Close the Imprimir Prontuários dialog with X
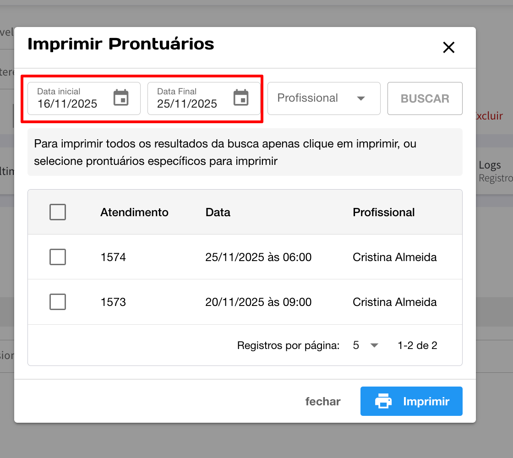Viewport: 513px width, 458px height. pos(448,48)
